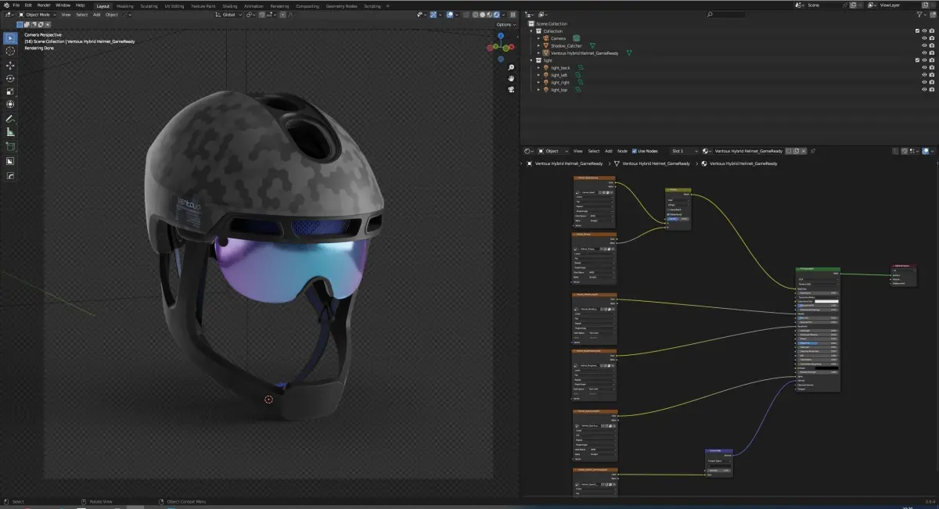Click the material name field in node editor
Image resolution: width=939 pixels, height=509 pixels.
[749, 151]
